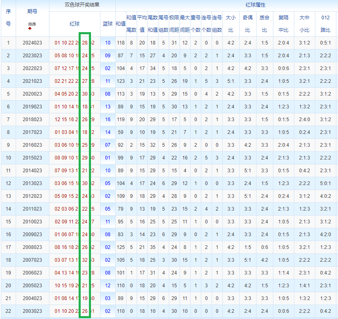Select the 蓝球 column header
The height and width of the screenshot is (319, 338).
coord(107,24)
